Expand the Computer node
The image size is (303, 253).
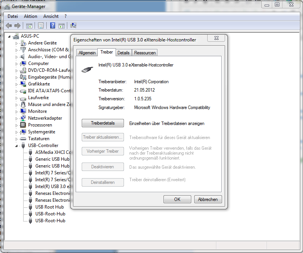click(x=16, y=64)
